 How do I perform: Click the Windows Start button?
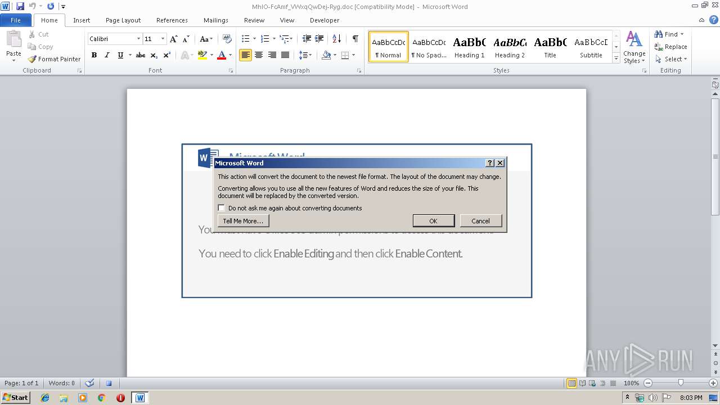(15, 397)
